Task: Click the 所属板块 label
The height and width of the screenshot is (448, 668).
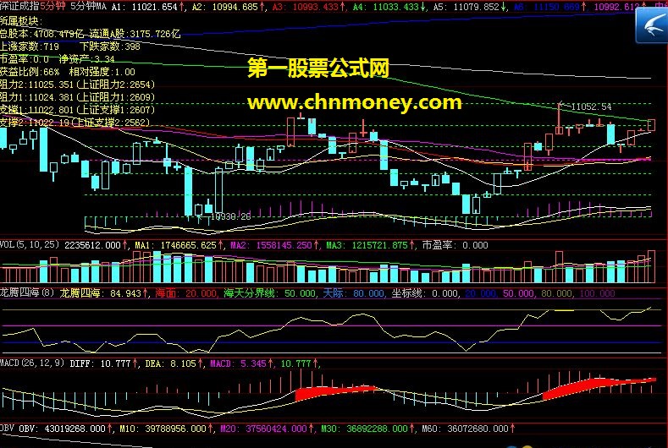Action: 21,21
